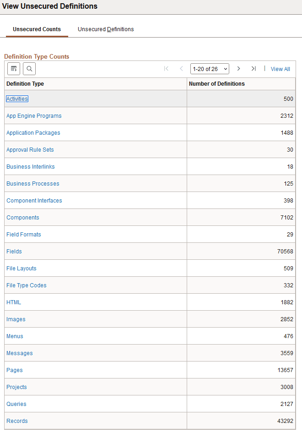
Task: Click the Pages link
Action: click(x=14, y=370)
